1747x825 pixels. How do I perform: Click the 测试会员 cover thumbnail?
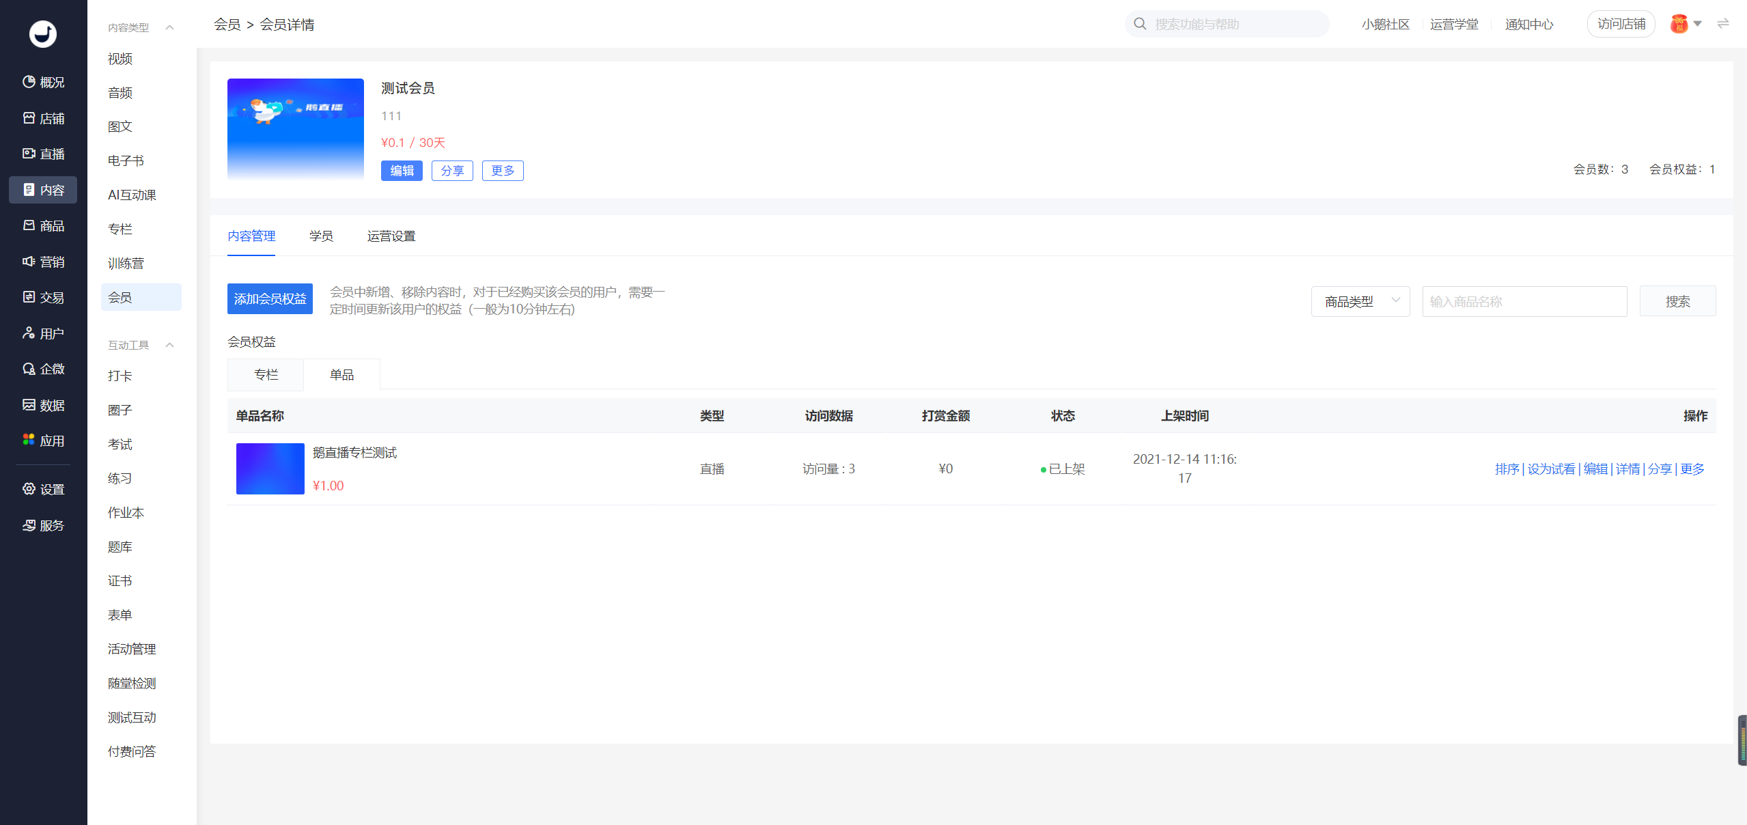click(x=296, y=130)
